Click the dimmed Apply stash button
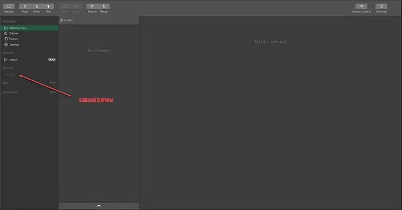Image resolution: width=402 pixels, height=210 pixels. pyautogui.click(x=76, y=6)
